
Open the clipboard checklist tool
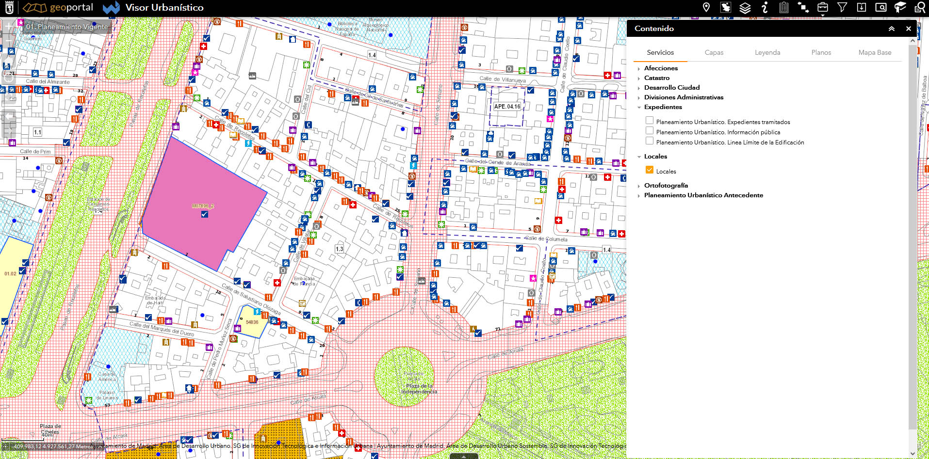(x=784, y=7)
